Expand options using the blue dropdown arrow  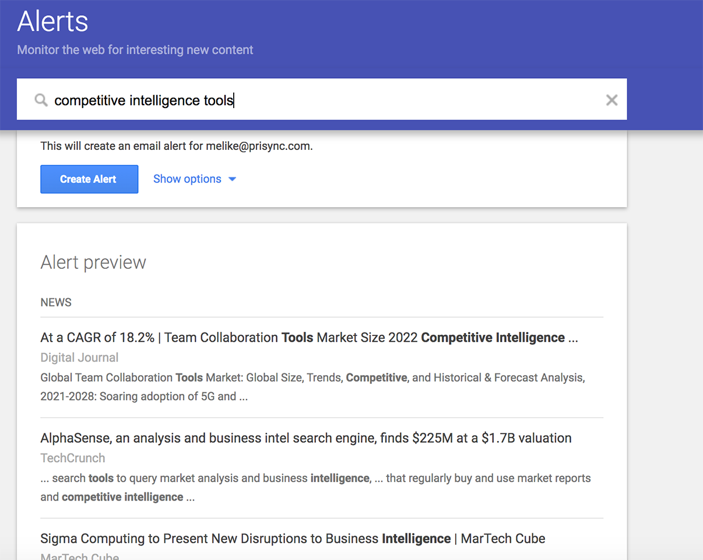click(232, 179)
